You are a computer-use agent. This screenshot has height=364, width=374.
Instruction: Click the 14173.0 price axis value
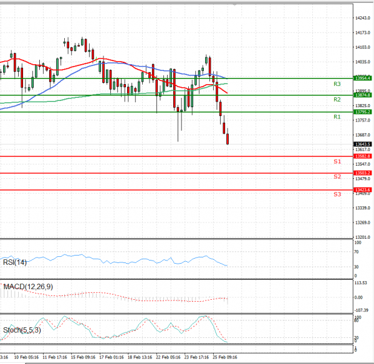(x=363, y=32)
